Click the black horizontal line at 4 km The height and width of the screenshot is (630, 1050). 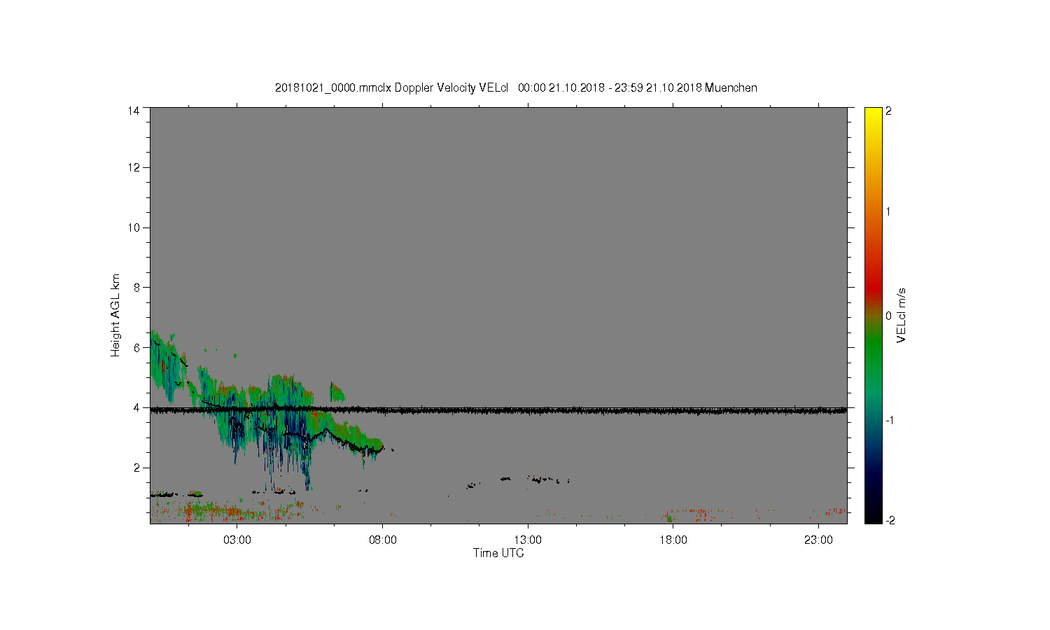point(498,409)
